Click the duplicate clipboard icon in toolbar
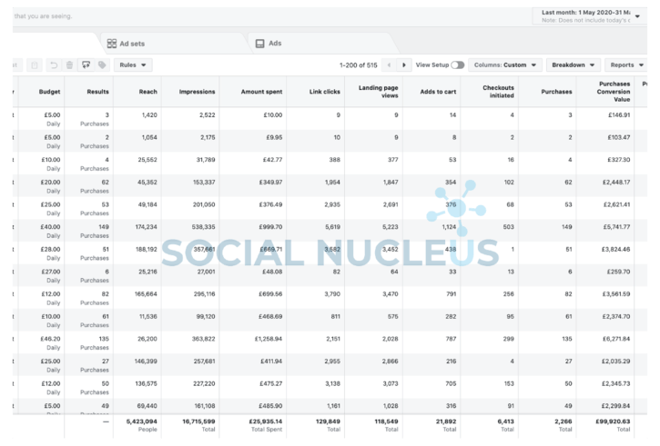Viewport: 660px width, 446px height. click(x=34, y=65)
